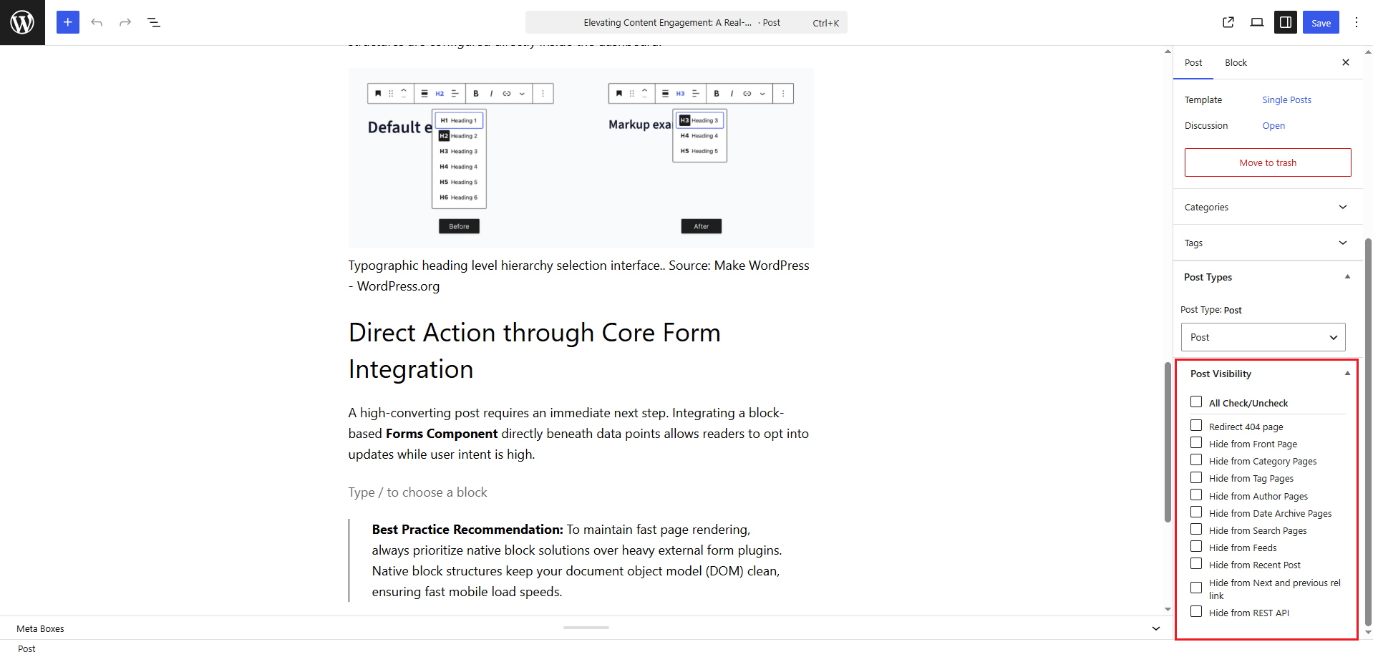Open the editor options menu

tap(1357, 22)
